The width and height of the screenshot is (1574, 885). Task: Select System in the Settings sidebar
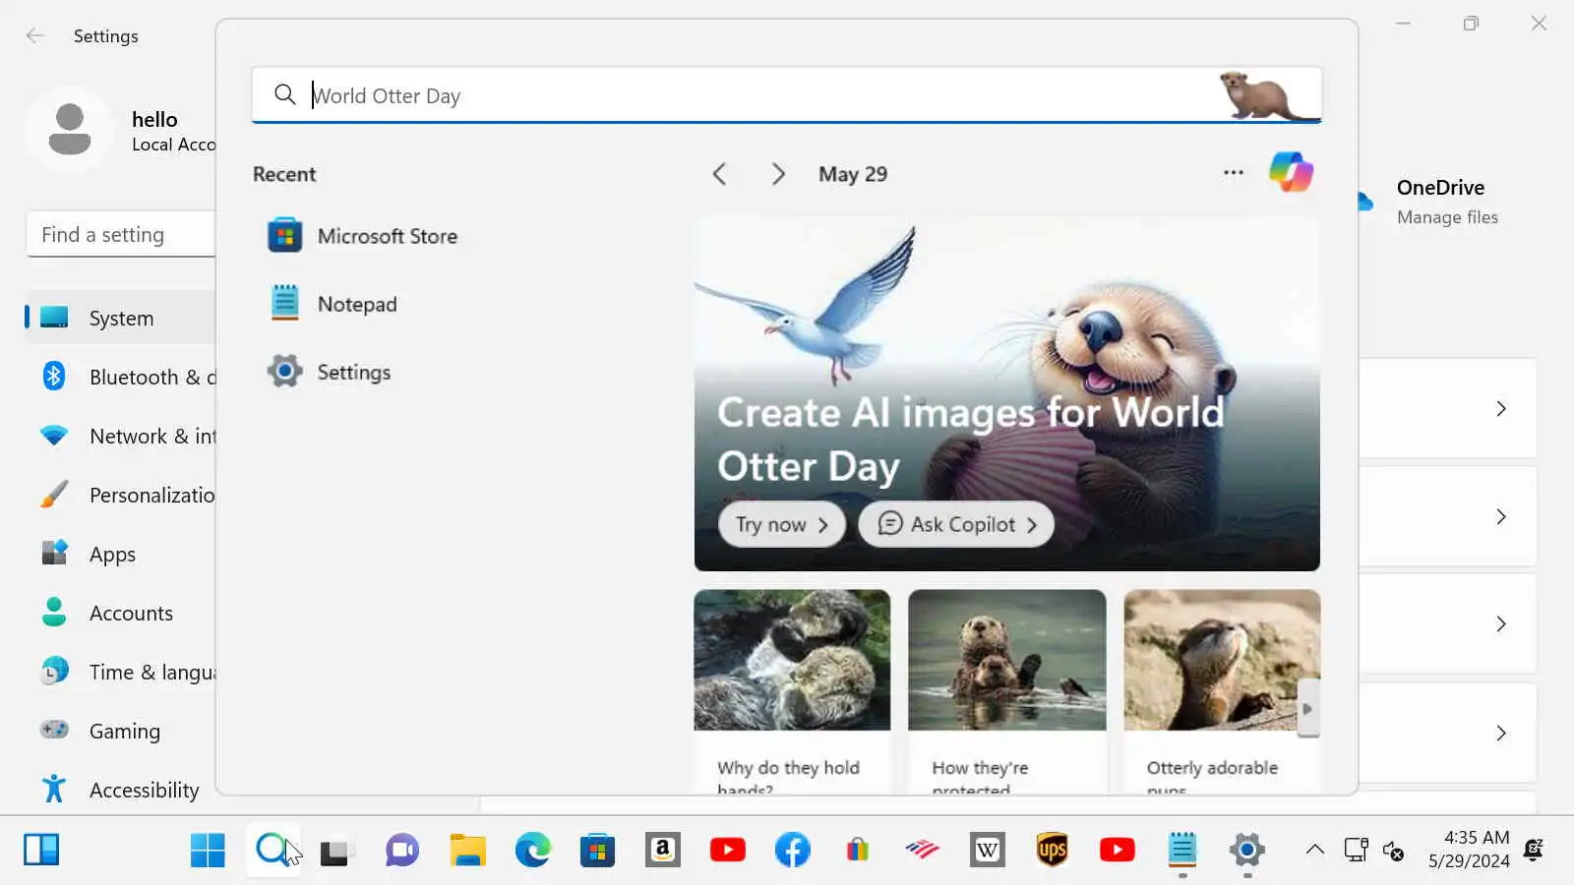[120, 318]
